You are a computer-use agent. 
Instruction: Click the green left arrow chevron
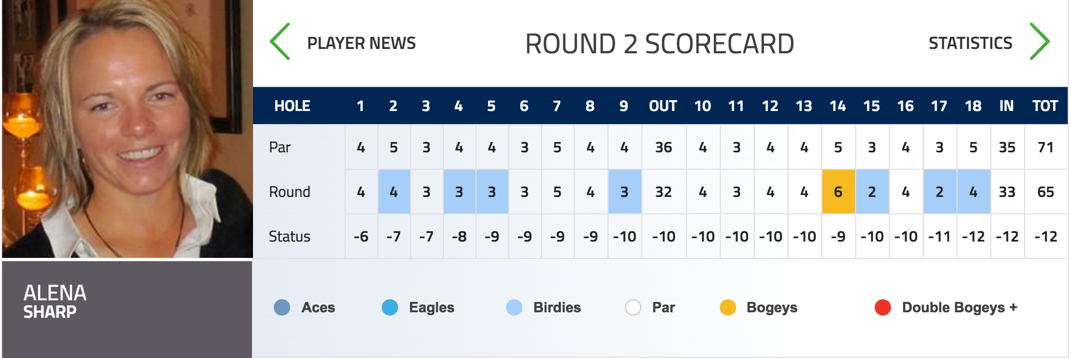click(x=280, y=41)
